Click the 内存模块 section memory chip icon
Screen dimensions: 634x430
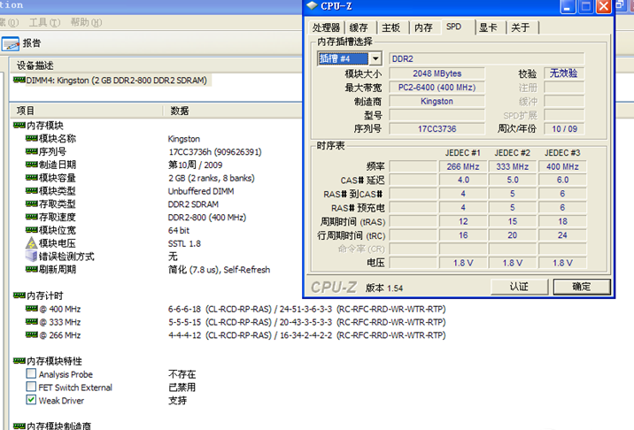(19, 126)
